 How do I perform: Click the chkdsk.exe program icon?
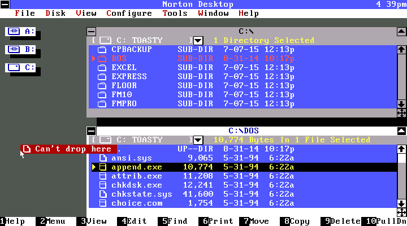click(x=103, y=185)
